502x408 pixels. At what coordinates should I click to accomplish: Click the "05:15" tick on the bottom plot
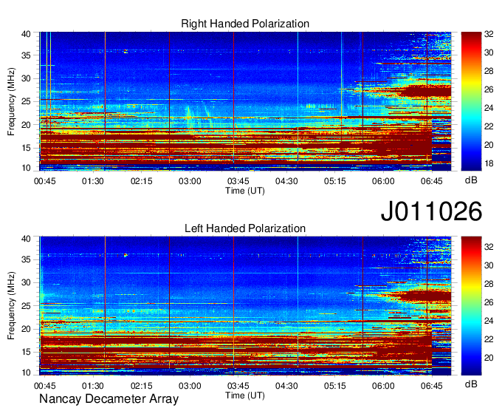pyautogui.click(x=335, y=386)
